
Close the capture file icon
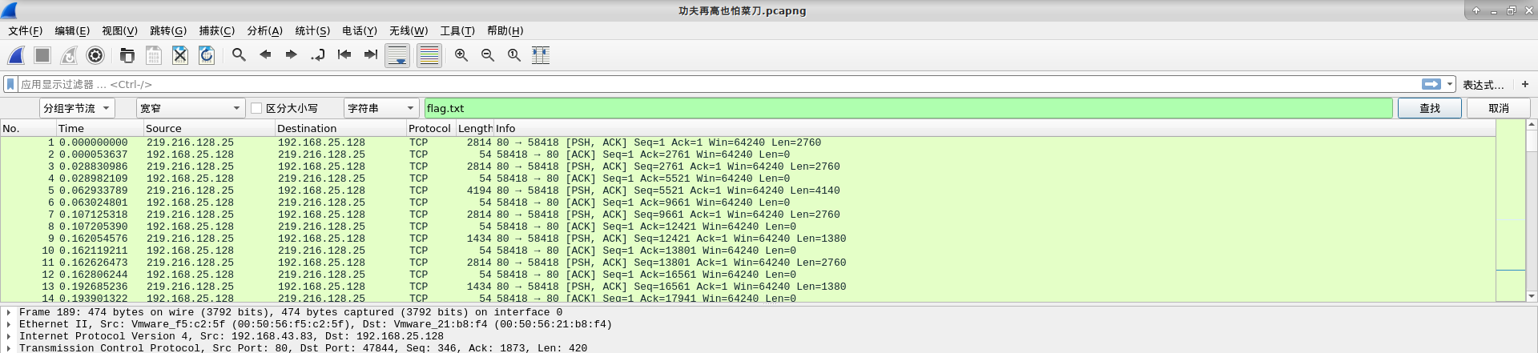(180, 55)
